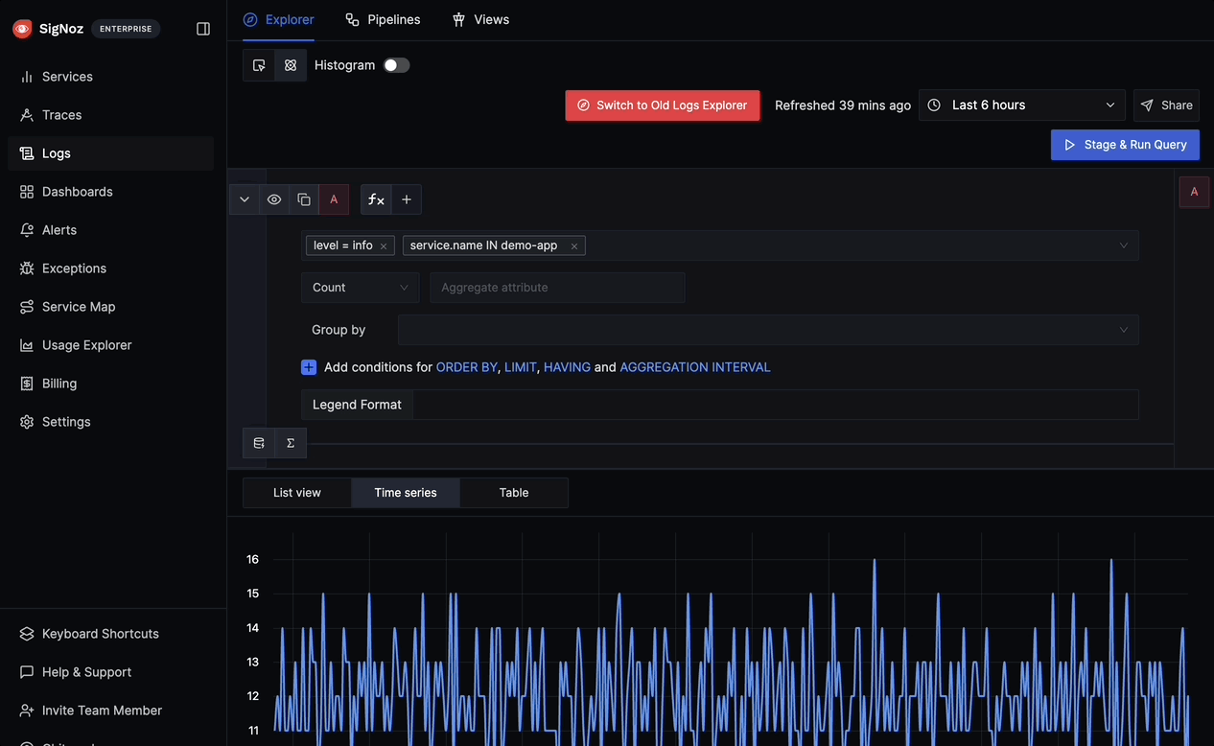This screenshot has height=746, width=1214.
Task: Click the AGGREGATION INTERVAL link
Action: tap(695, 367)
